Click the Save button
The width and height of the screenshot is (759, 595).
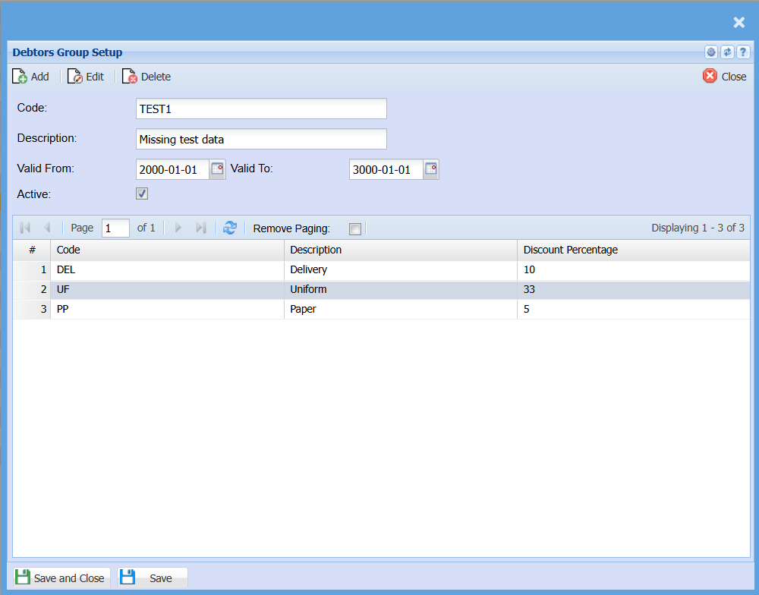pyautogui.click(x=152, y=578)
